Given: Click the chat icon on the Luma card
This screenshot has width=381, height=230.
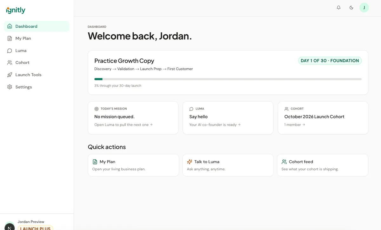Looking at the screenshot, I should [191, 109].
